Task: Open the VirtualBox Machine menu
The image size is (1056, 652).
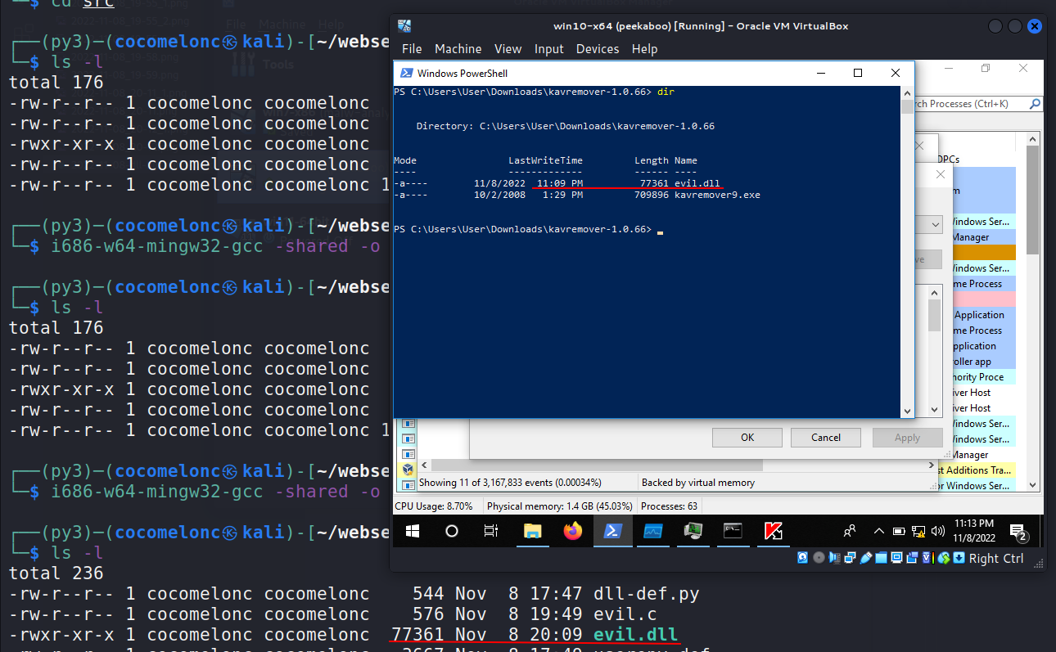Action: 458,48
